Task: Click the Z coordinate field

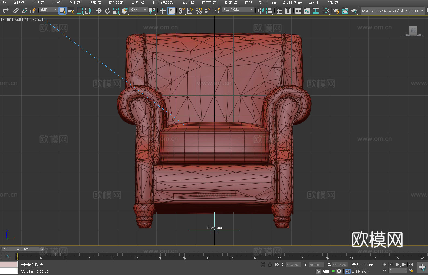Action: point(340,265)
